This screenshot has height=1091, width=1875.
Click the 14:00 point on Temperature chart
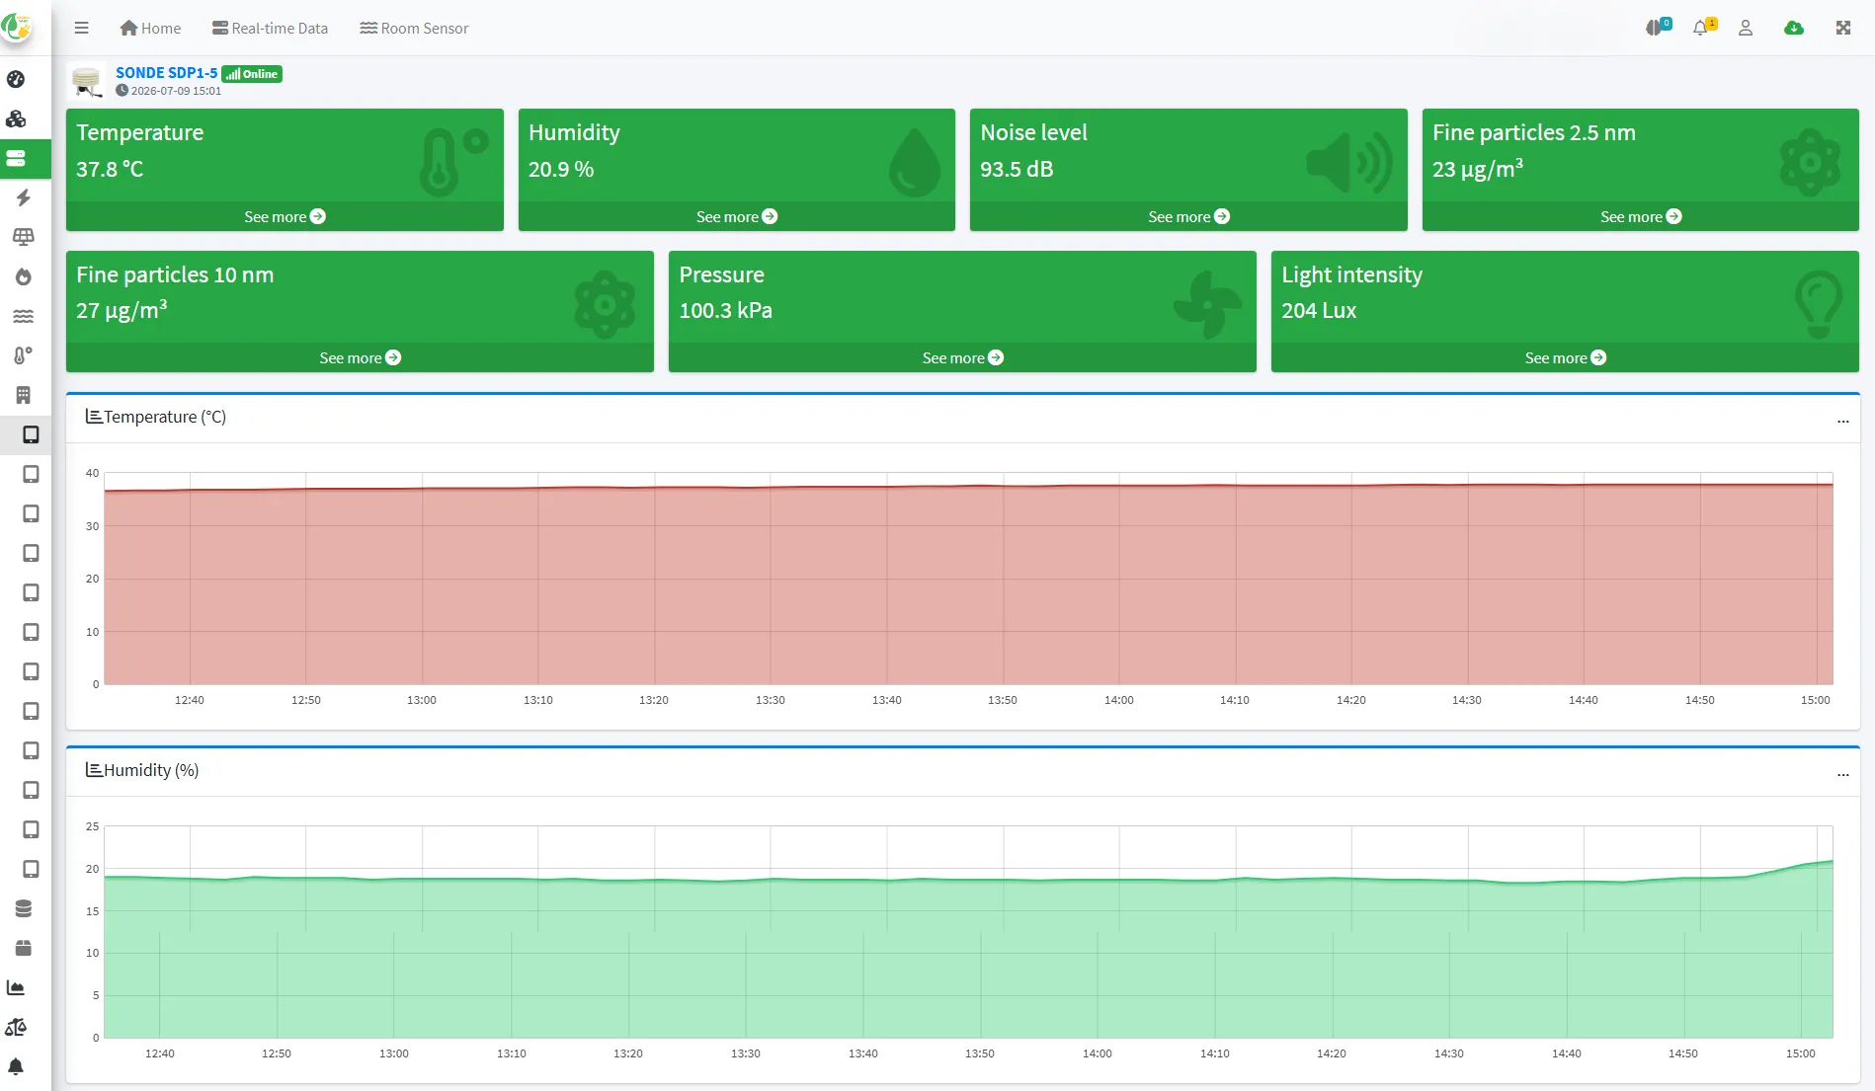(1119, 486)
